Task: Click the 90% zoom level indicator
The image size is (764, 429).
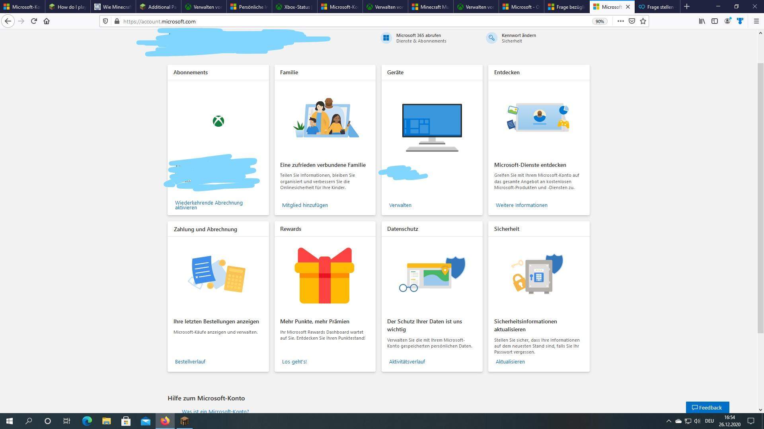Action: pos(600,21)
